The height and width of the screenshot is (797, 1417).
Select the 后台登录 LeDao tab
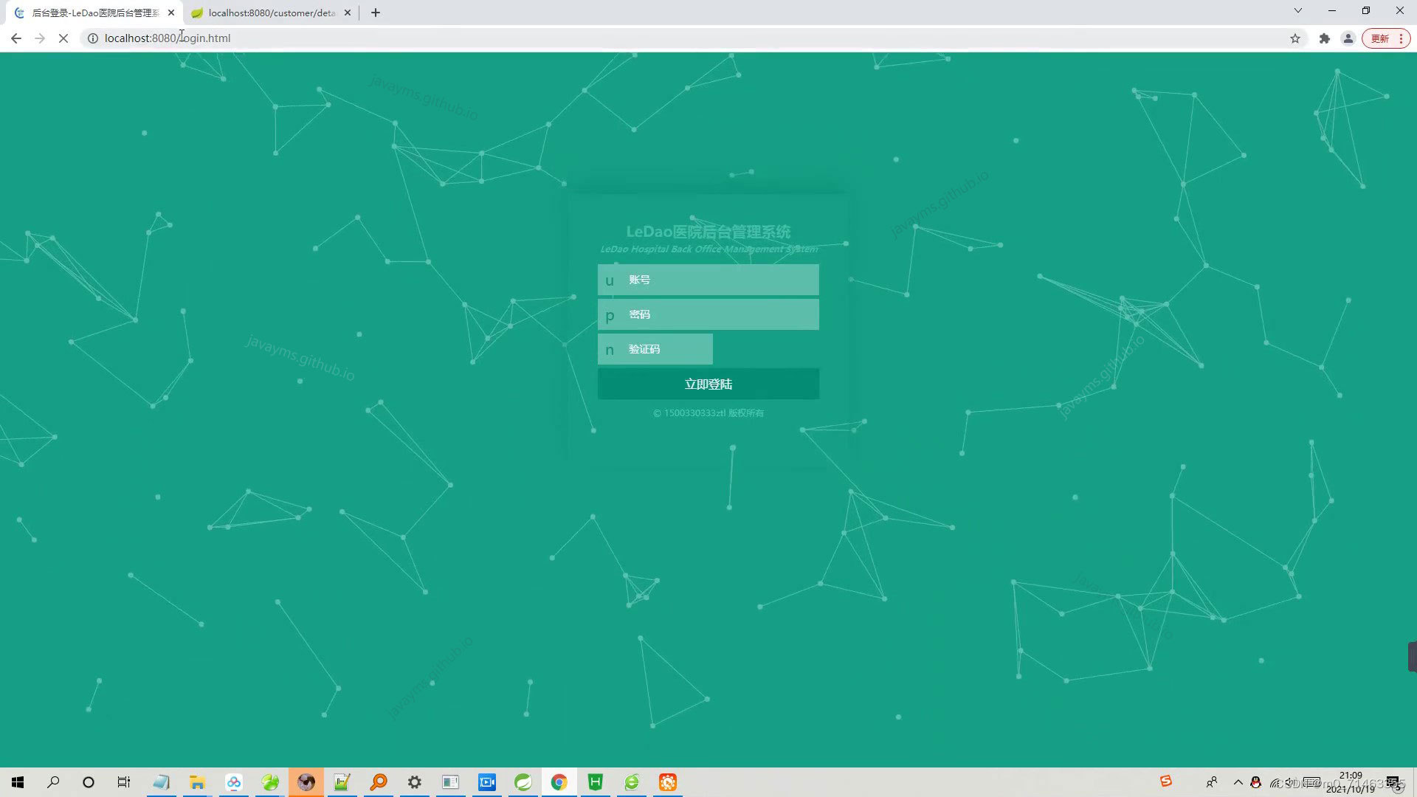point(94,13)
